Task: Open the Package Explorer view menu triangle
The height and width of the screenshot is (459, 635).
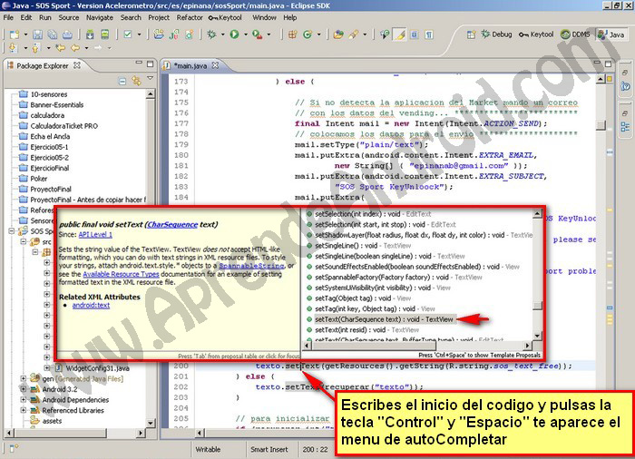Action: point(151,78)
